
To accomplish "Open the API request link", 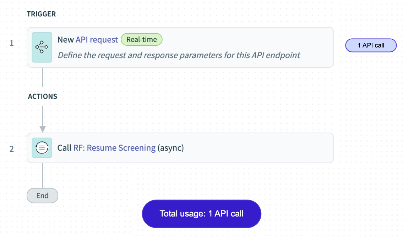I will pos(96,39).
